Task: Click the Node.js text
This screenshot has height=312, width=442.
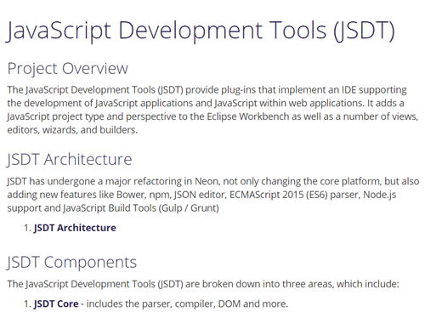Action: coord(380,195)
